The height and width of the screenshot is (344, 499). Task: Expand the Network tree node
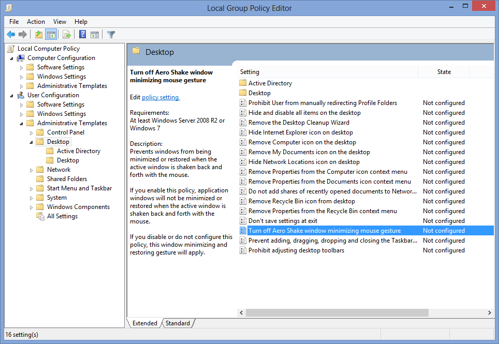[31, 170]
